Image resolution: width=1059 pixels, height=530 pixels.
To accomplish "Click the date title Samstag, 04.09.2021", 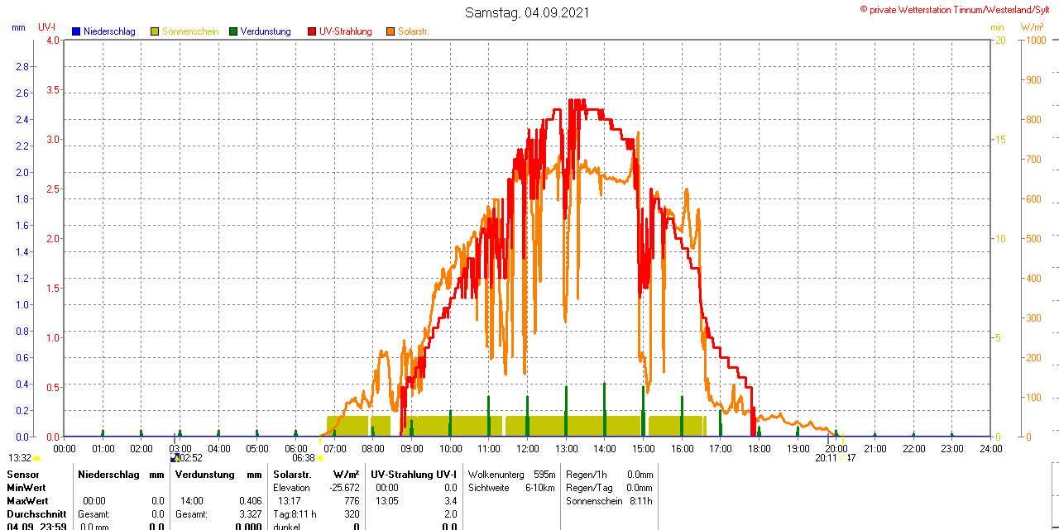I will pyautogui.click(x=529, y=12).
